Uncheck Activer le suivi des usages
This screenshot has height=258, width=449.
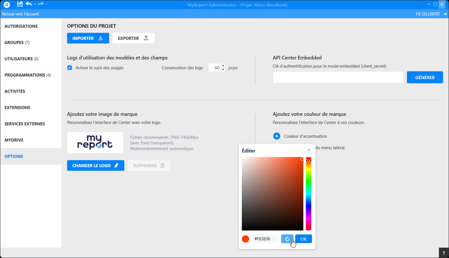tap(69, 68)
